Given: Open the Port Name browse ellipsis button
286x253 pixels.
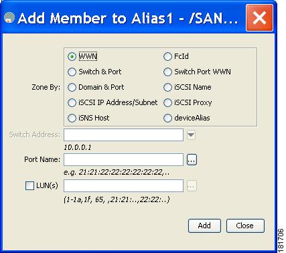Looking at the screenshot, I should click(x=192, y=160).
